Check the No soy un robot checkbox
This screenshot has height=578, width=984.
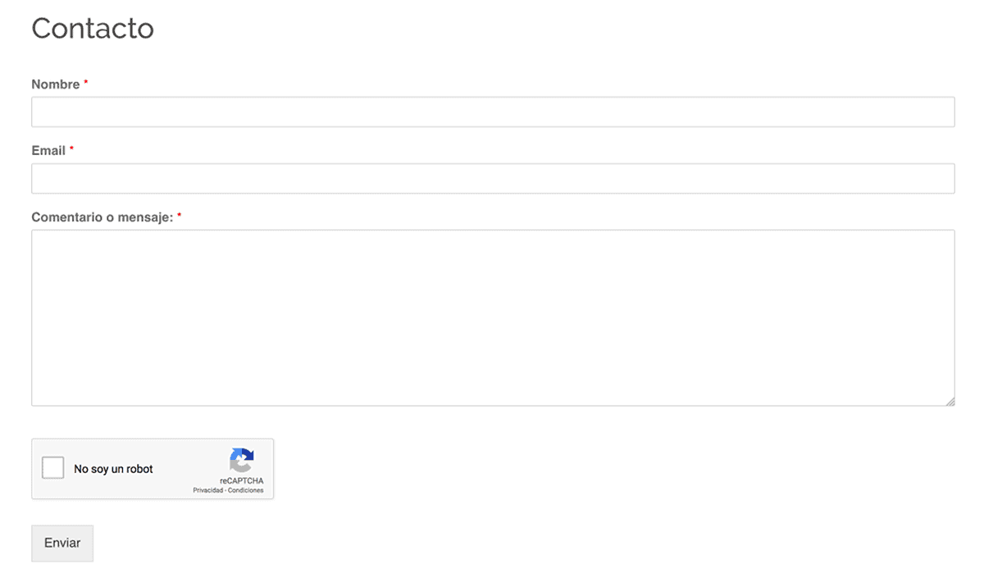(x=52, y=468)
